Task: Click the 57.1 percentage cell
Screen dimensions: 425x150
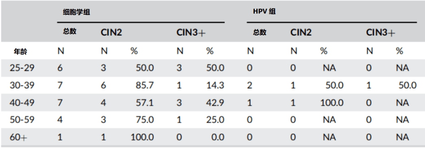Action: [x=145, y=102]
